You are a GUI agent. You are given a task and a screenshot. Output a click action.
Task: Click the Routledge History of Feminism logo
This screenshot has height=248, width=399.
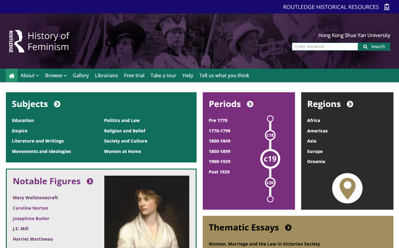pos(39,41)
